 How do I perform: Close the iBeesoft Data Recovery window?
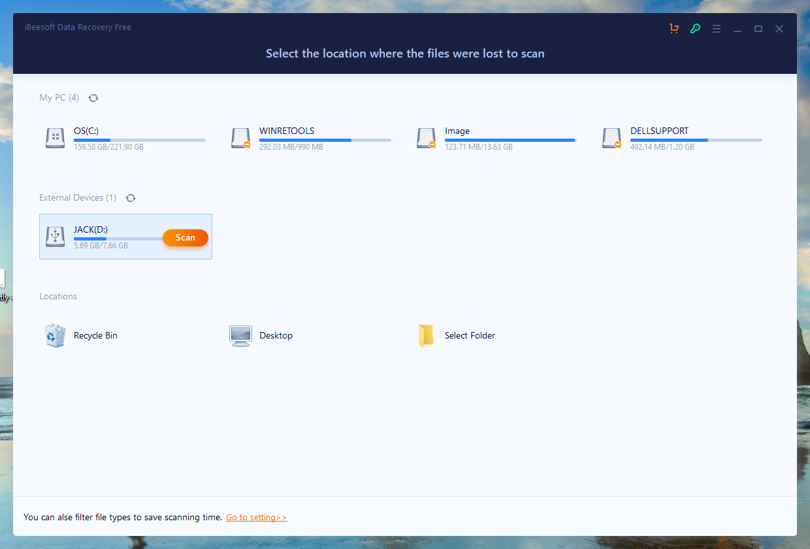779,29
